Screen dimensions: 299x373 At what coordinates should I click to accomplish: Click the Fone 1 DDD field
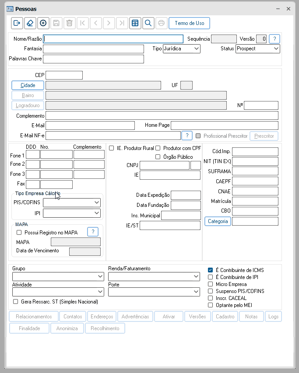click(x=33, y=154)
